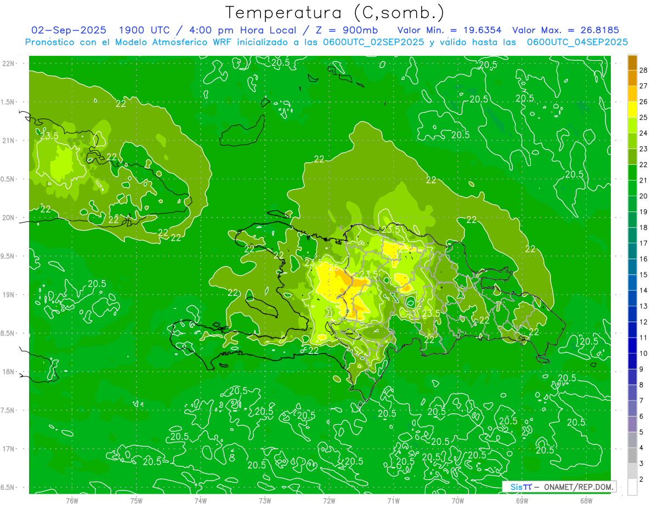Click "Valor Min. = 19.6354"
Image resolution: width=658 pixels, height=508 pixels.
(x=449, y=30)
